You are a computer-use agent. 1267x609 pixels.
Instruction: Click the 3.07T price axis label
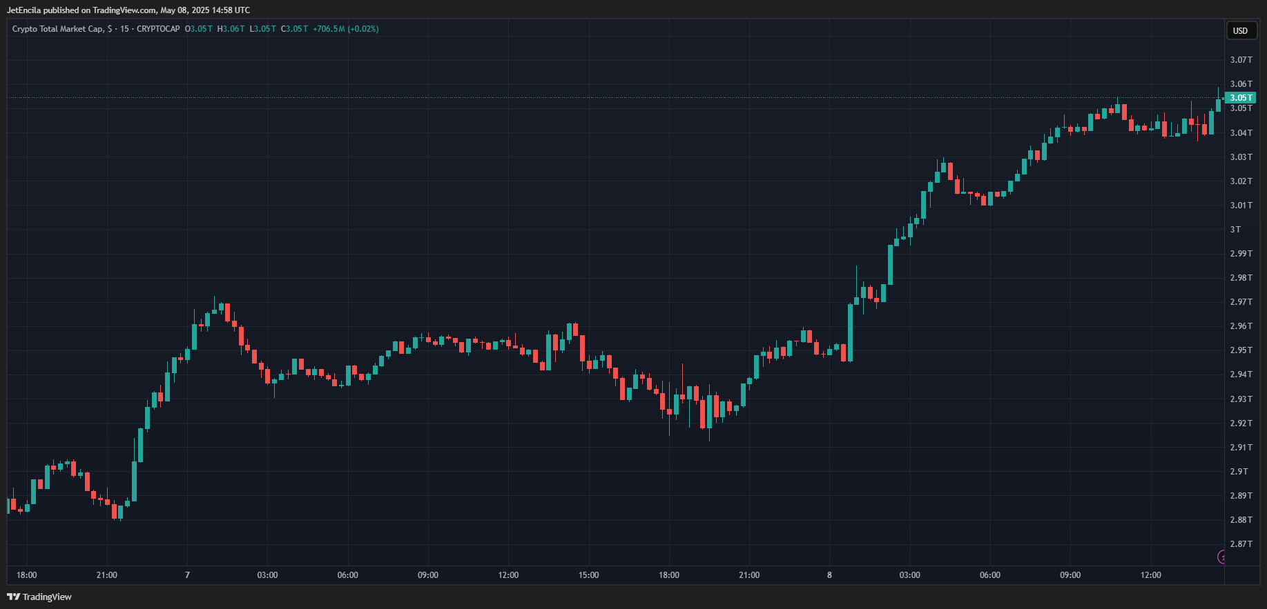pyautogui.click(x=1241, y=60)
